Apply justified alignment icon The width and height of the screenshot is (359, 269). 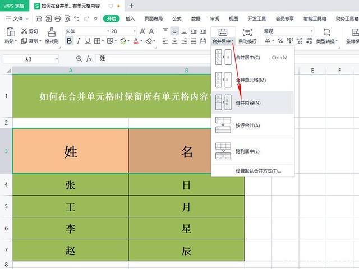[x=194, y=41]
